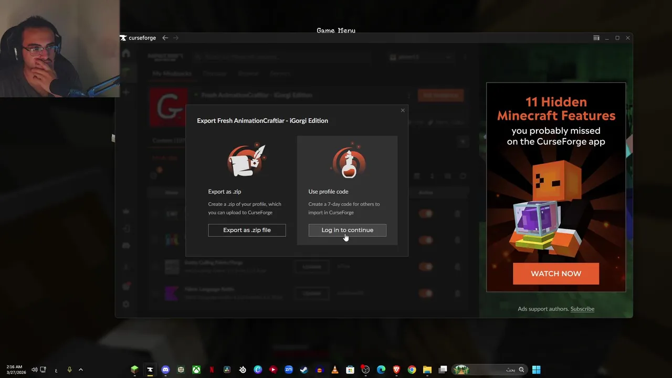The image size is (672, 378).
Task: Open Google Chrome from taskbar
Action: click(x=412, y=370)
